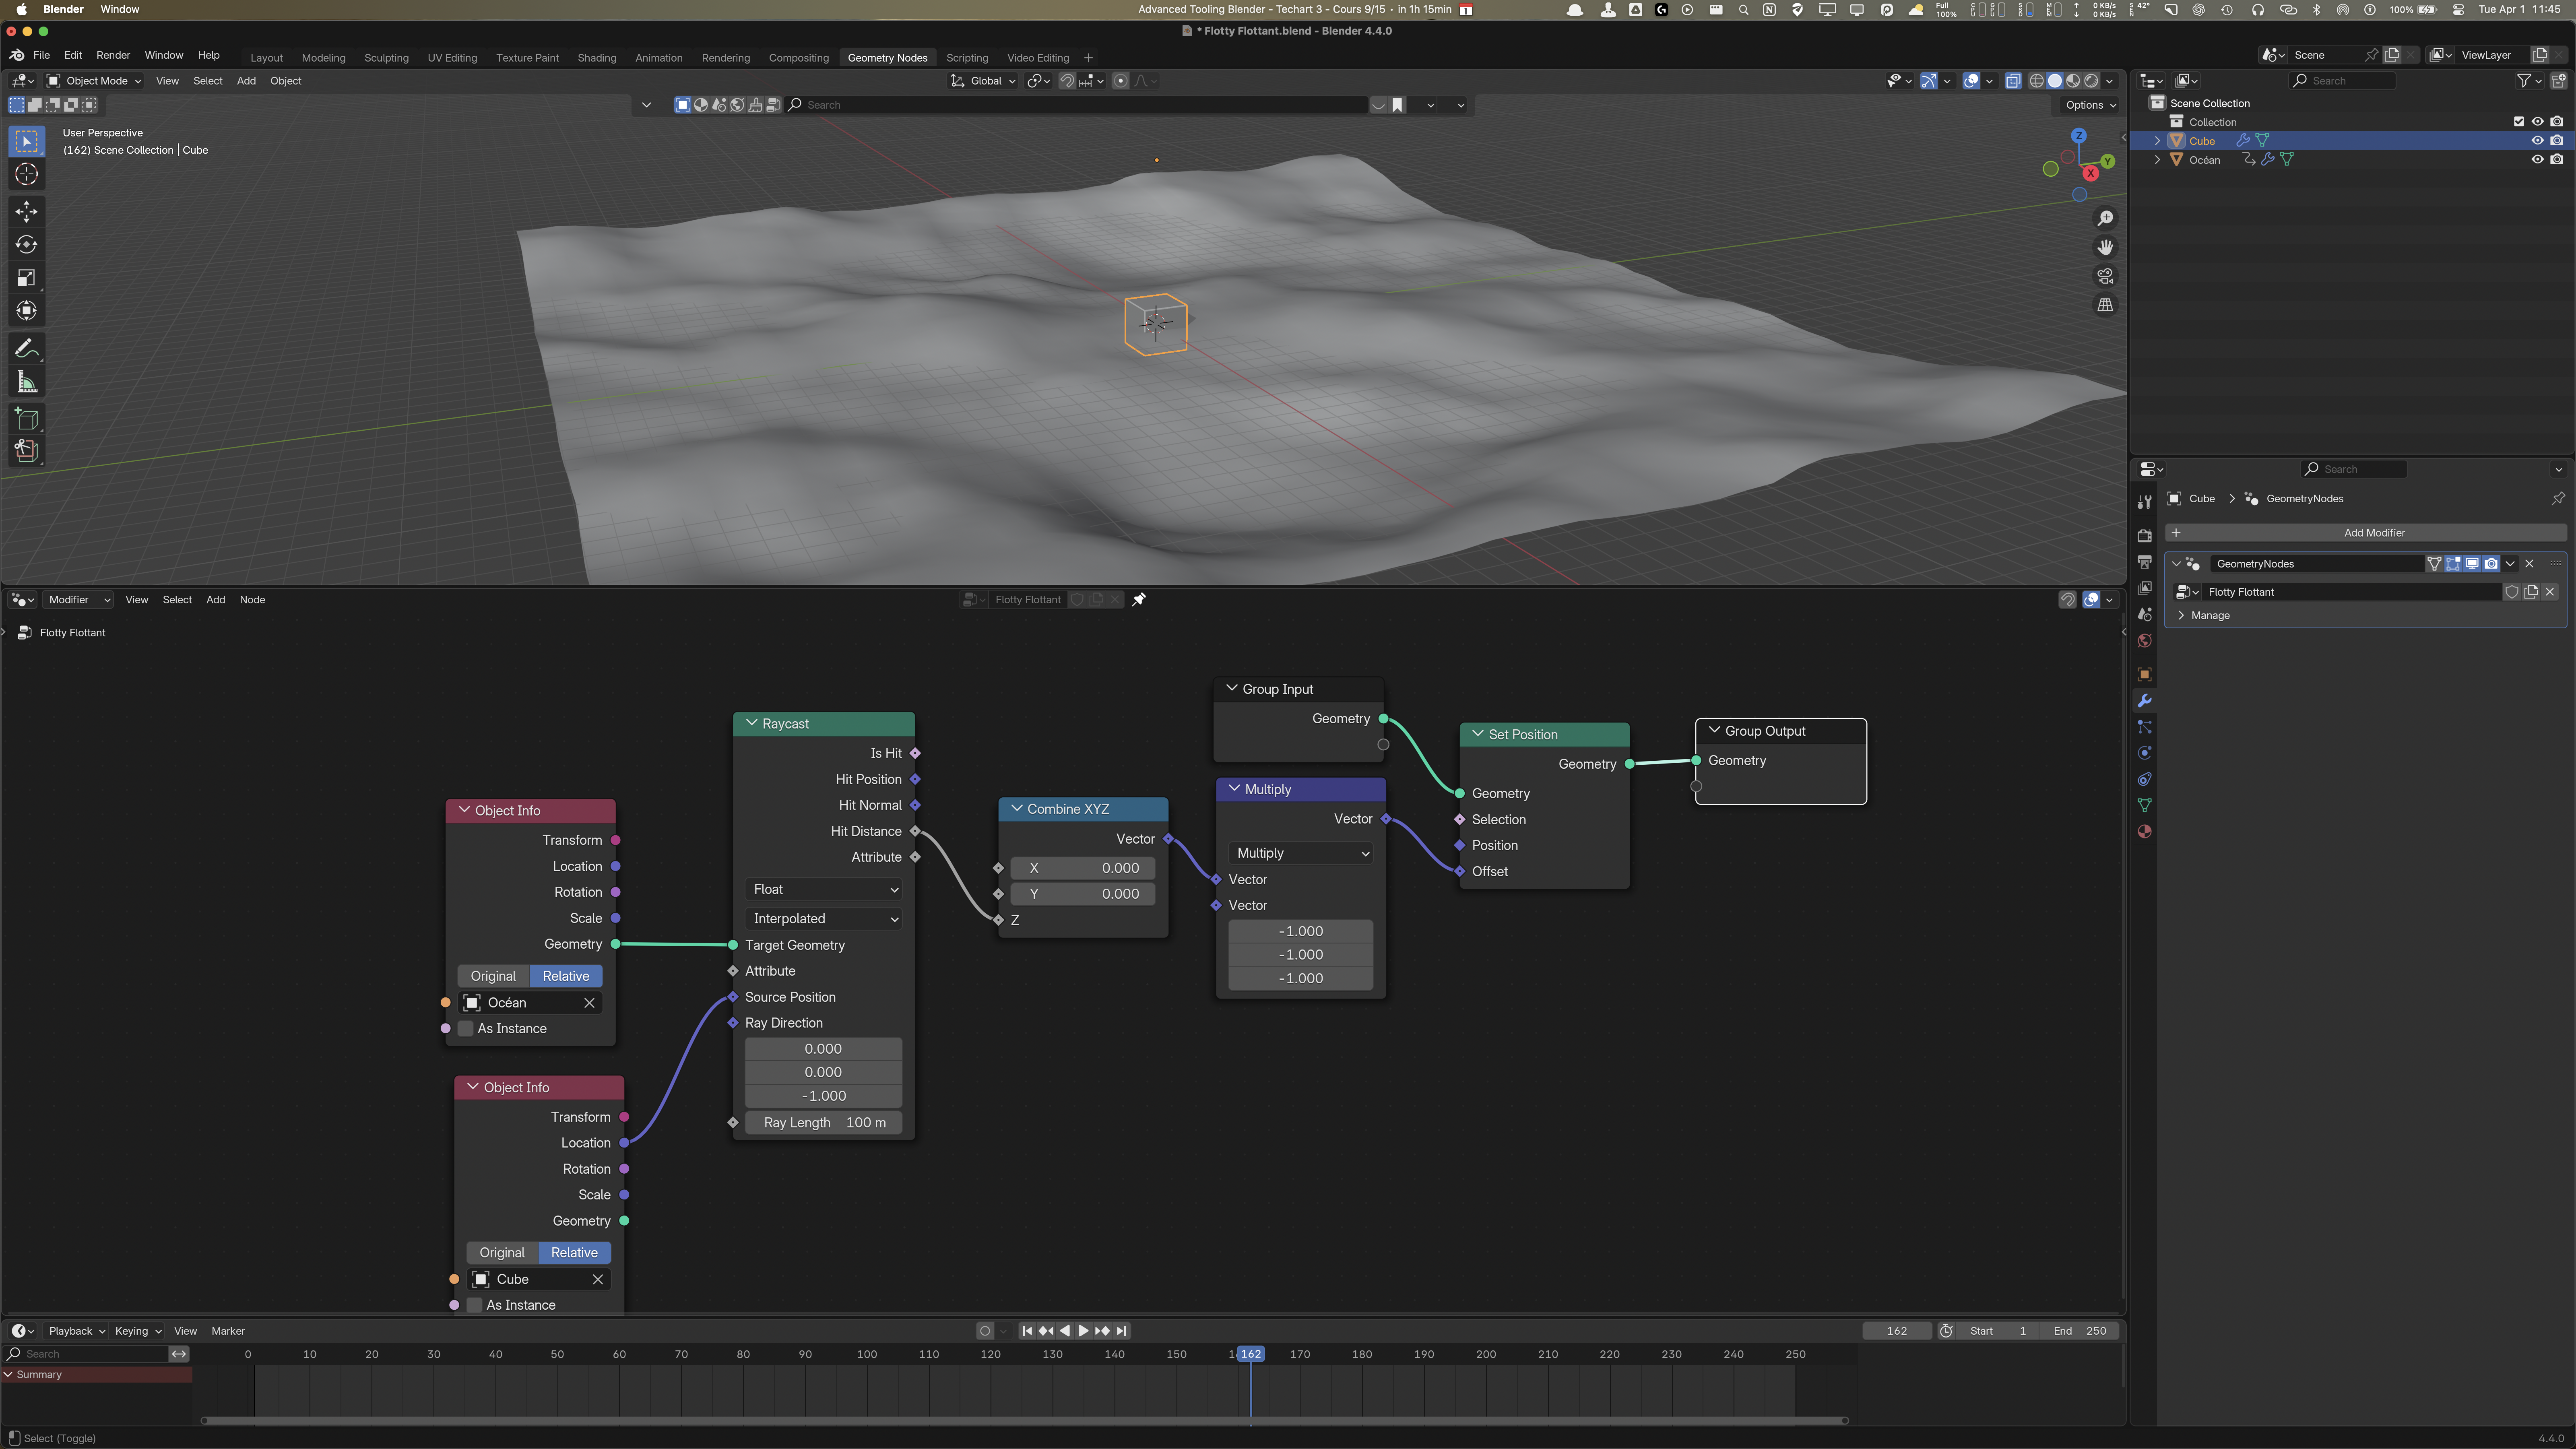Image resolution: width=2576 pixels, height=1449 pixels.
Task: Open the Object properties tab
Action: pos(2144,675)
